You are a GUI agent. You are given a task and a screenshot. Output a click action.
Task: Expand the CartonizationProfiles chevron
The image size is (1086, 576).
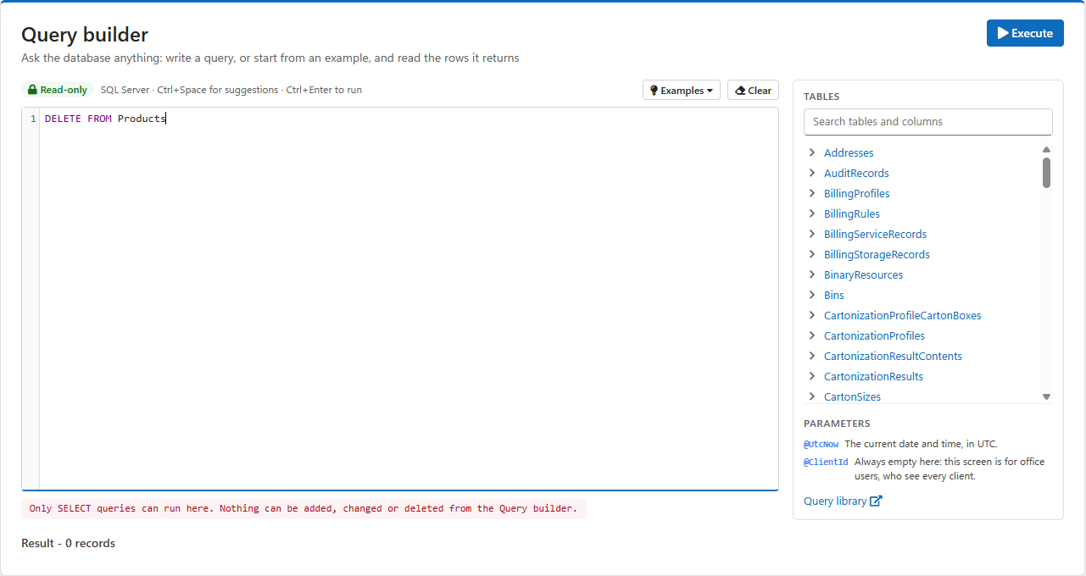click(x=812, y=335)
